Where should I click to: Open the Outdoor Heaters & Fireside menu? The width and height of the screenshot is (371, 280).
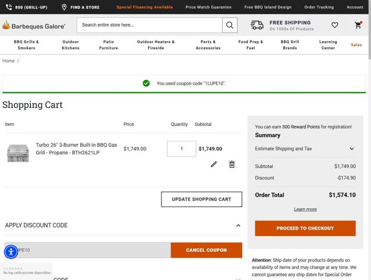tap(156, 45)
